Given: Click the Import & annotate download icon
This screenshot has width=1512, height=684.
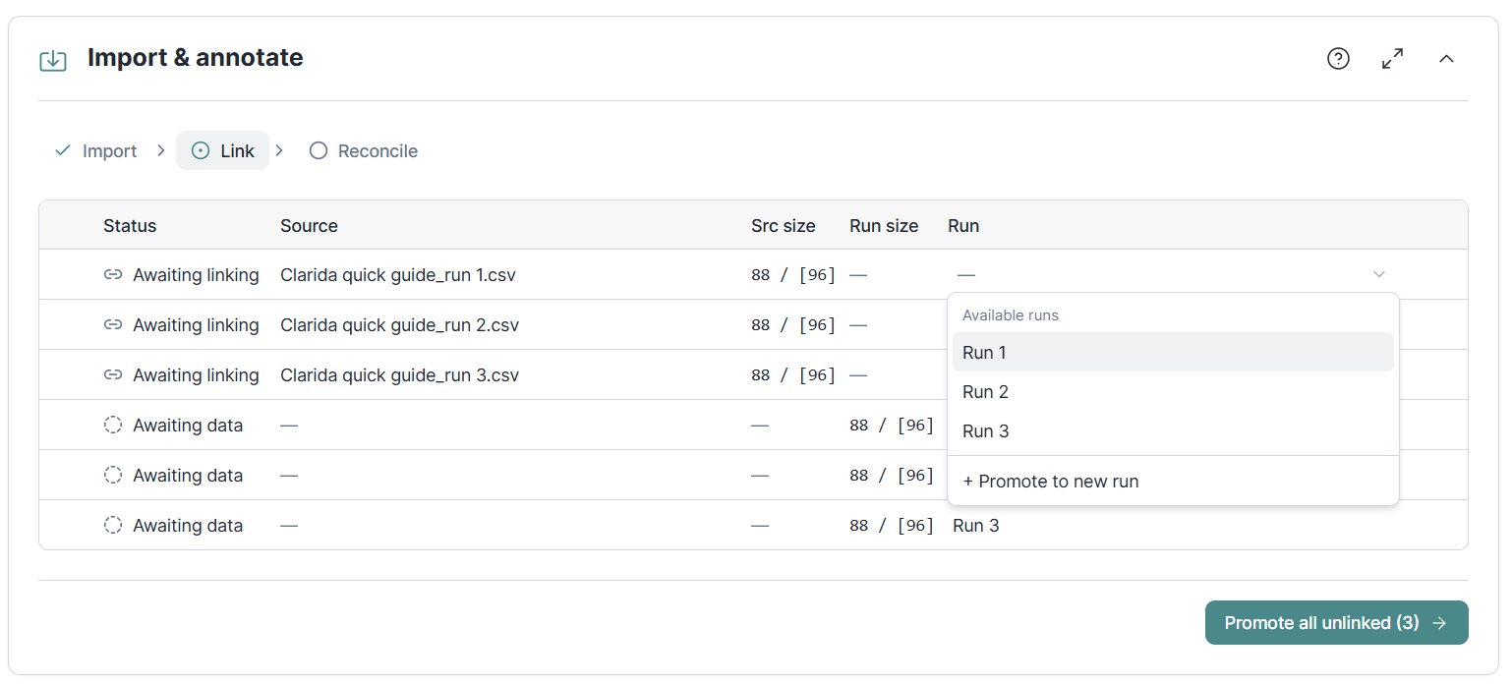Looking at the screenshot, I should tap(53, 60).
